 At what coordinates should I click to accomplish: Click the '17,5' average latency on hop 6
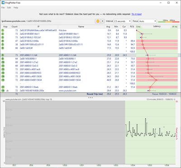[x=109, y=48]
